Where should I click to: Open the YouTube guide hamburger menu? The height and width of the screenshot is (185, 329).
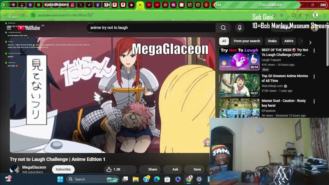tap(9, 28)
